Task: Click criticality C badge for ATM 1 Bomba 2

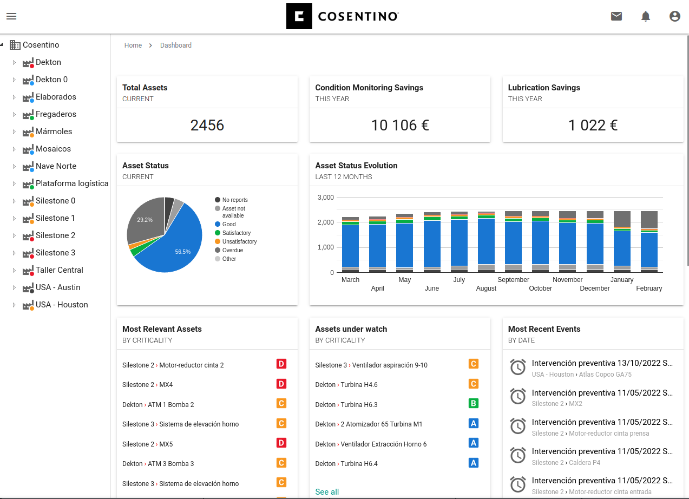Action: (x=281, y=403)
